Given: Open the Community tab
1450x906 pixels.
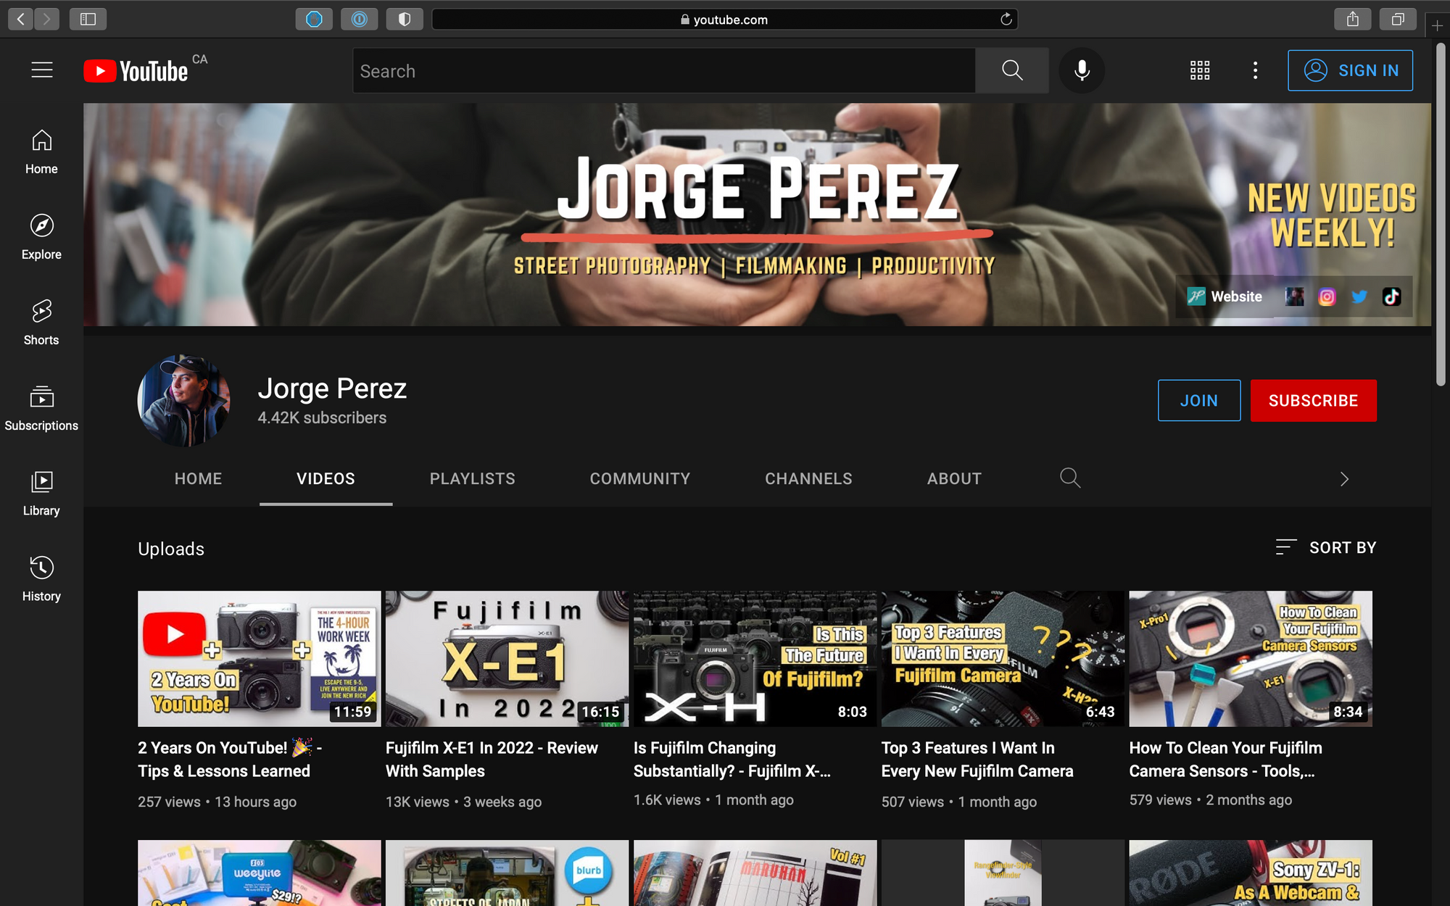Looking at the screenshot, I should 640,478.
